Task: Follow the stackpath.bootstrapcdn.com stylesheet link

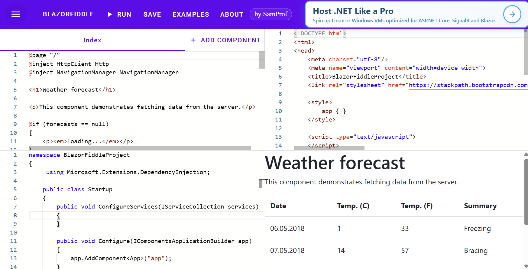Action: (x=468, y=85)
